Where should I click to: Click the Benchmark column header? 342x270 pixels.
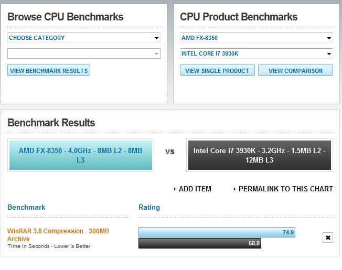[26, 207]
